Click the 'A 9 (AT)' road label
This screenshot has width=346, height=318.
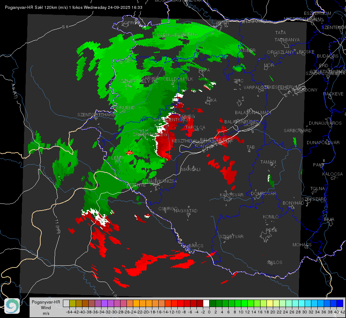click(x=14, y=91)
